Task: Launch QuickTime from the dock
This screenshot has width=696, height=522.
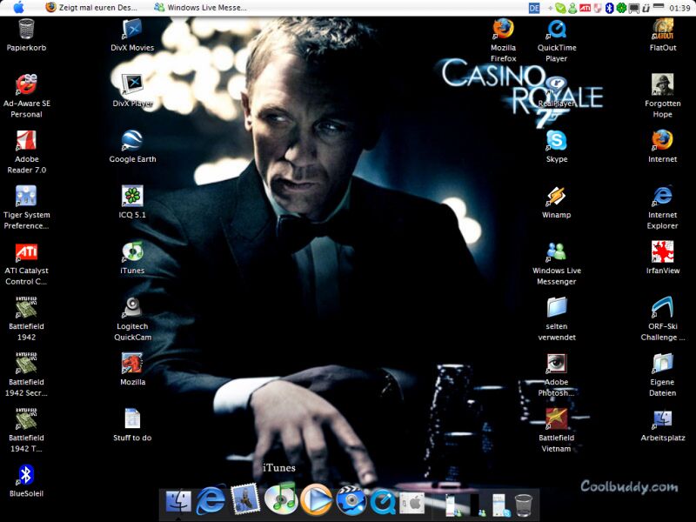Action: coord(383,502)
